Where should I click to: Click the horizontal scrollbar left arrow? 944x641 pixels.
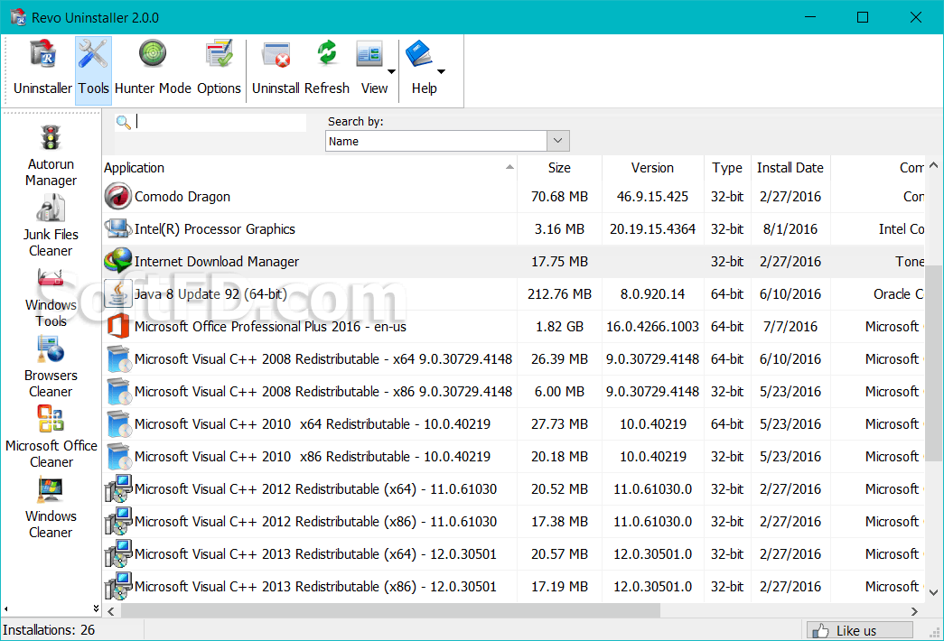click(111, 611)
